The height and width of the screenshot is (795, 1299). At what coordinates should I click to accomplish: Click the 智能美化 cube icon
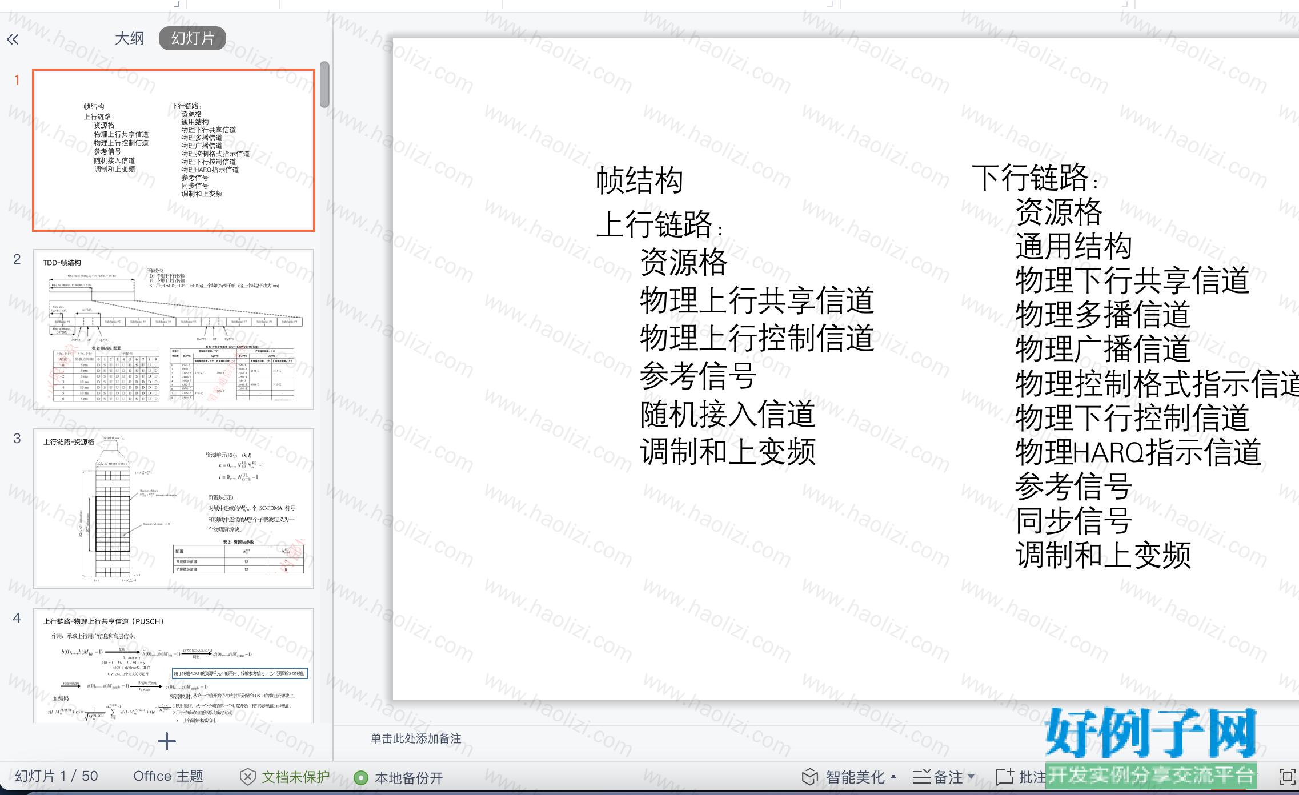click(810, 777)
